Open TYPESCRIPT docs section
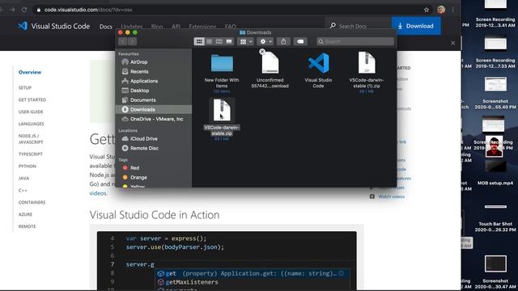The height and width of the screenshot is (291, 518). click(x=31, y=154)
